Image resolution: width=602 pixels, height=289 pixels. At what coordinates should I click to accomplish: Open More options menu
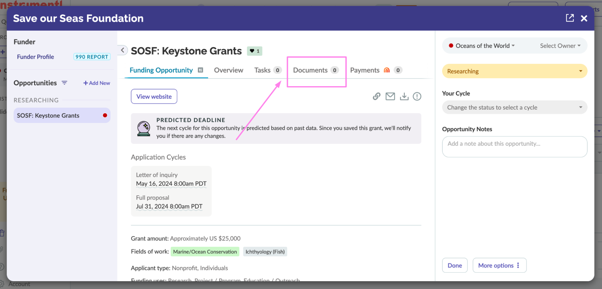point(499,265)
